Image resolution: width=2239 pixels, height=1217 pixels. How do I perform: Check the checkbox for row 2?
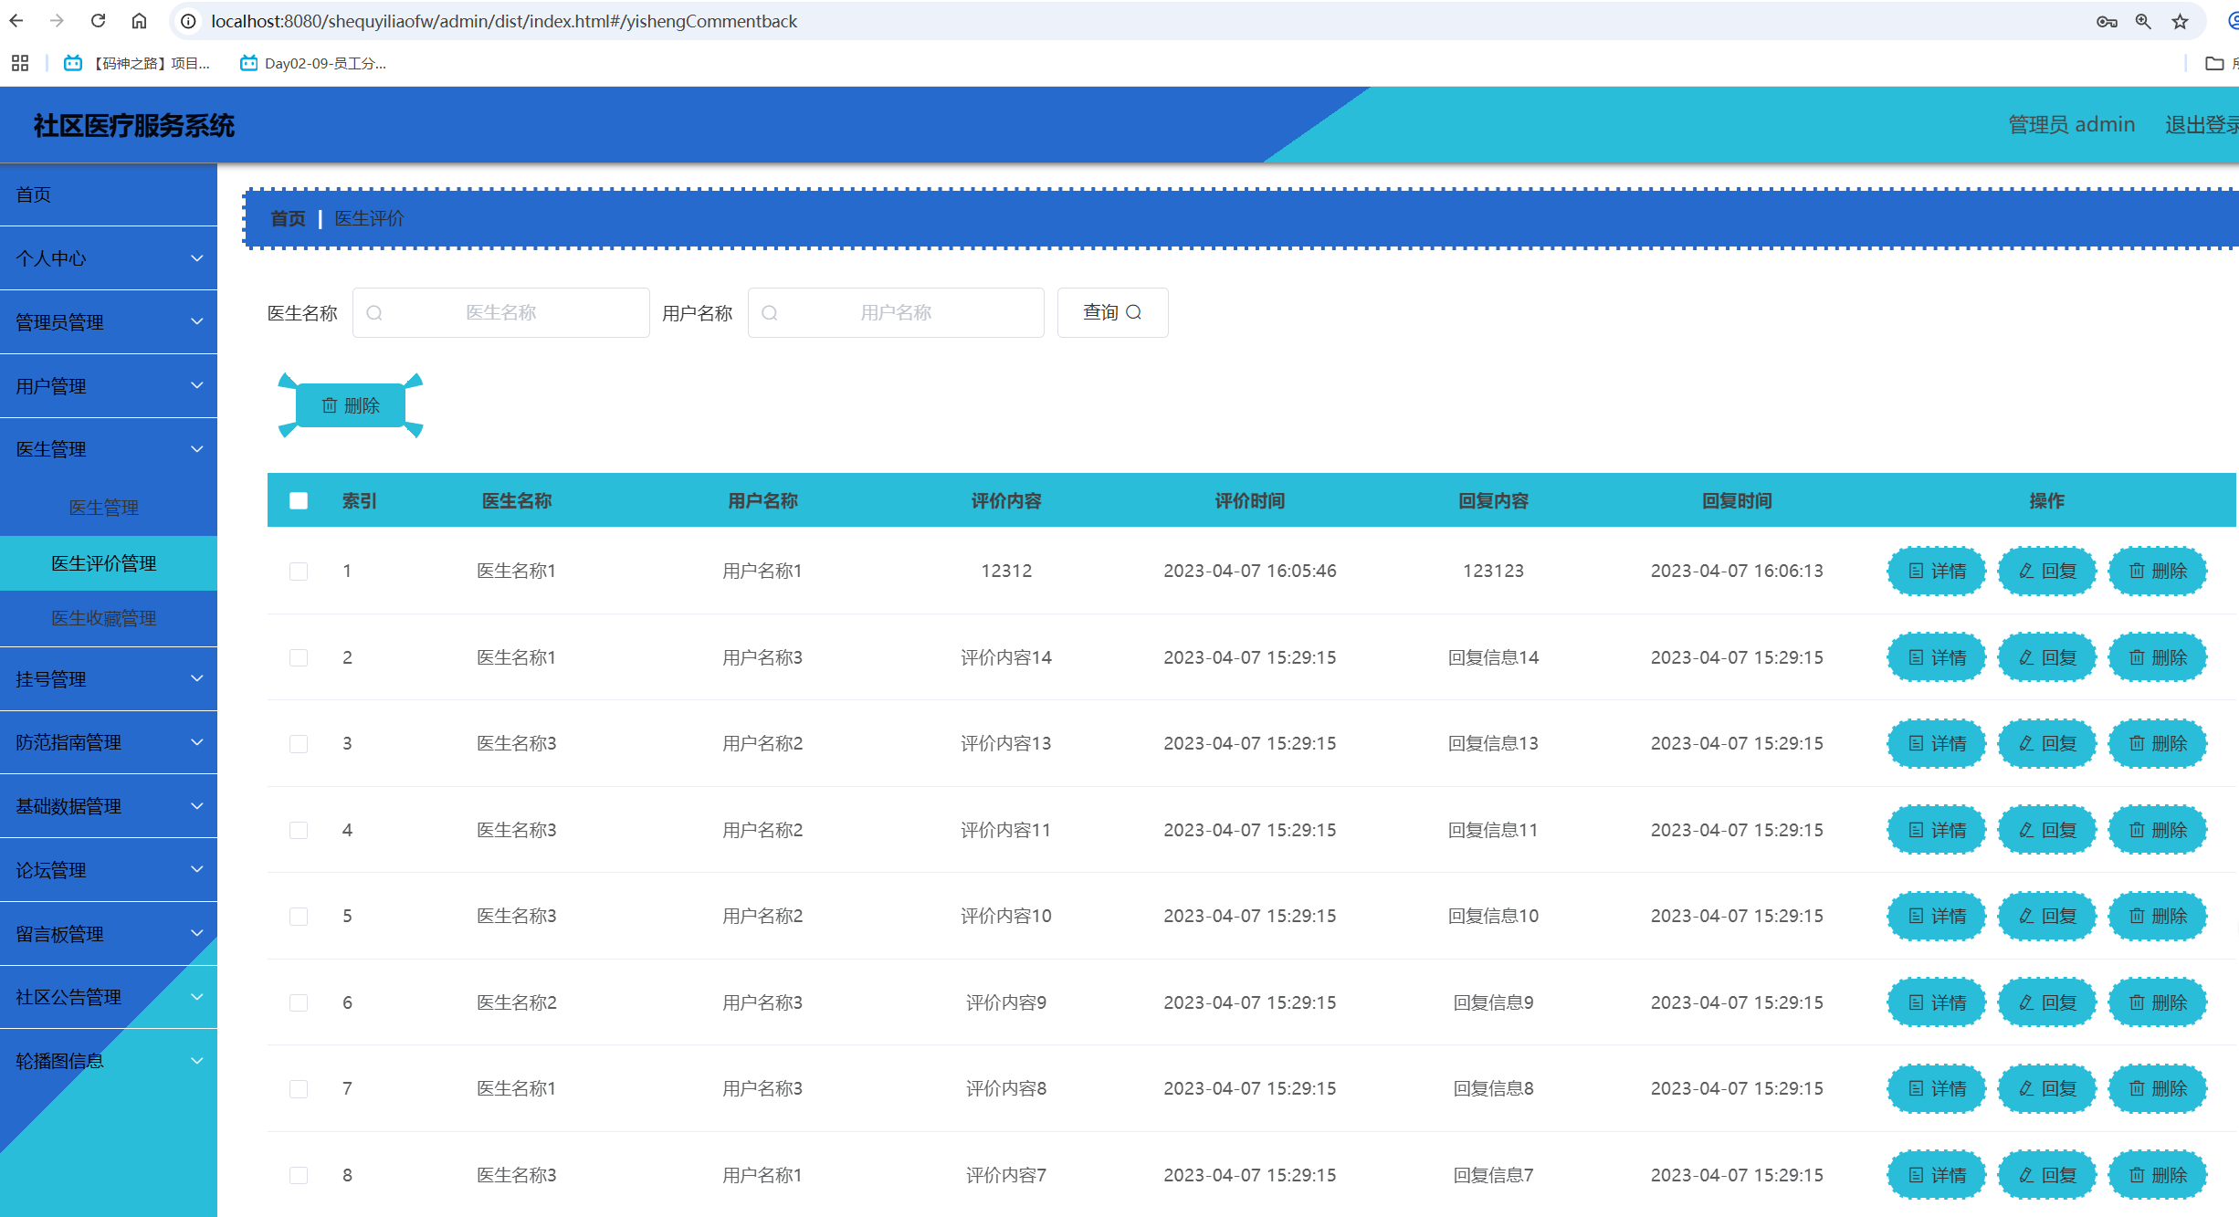coord(299,657)
